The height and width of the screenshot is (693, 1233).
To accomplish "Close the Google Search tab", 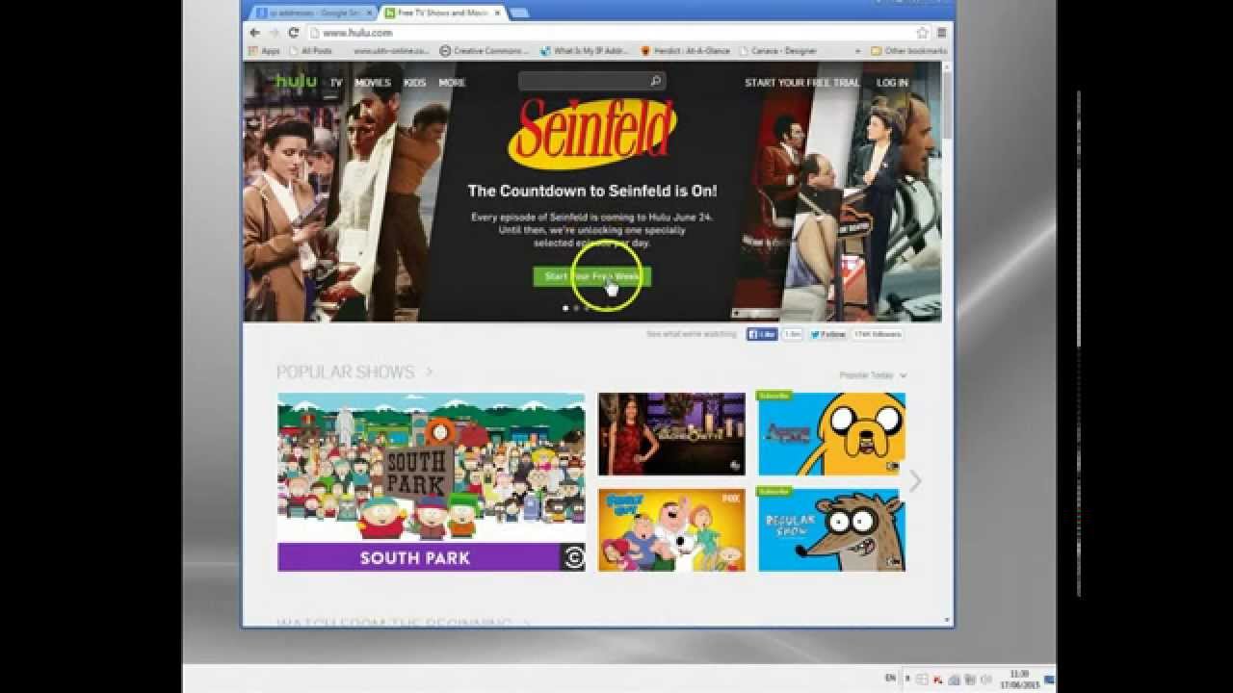I will 371,13.
